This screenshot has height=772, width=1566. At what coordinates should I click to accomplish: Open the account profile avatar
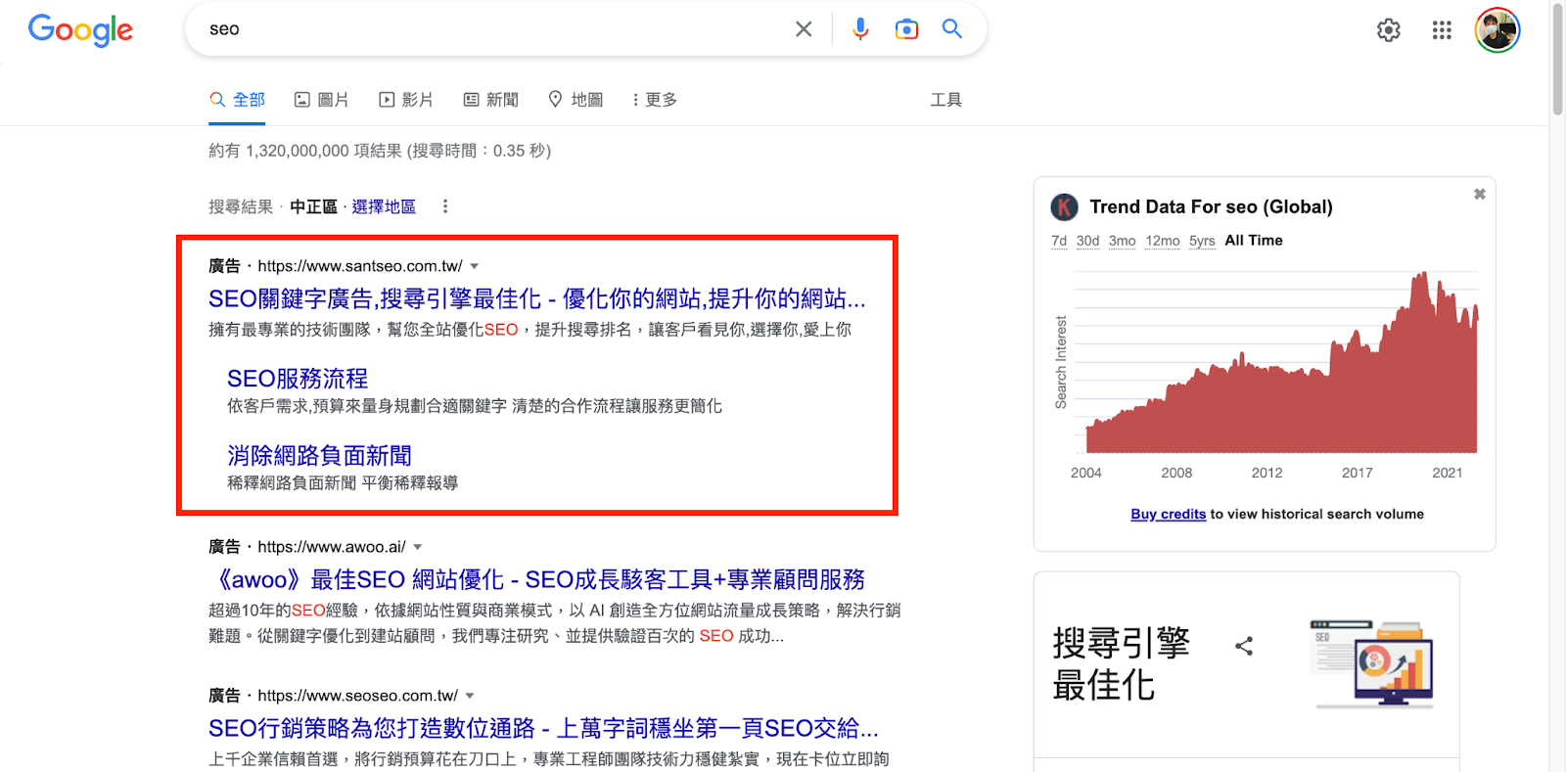[1497, 30]
